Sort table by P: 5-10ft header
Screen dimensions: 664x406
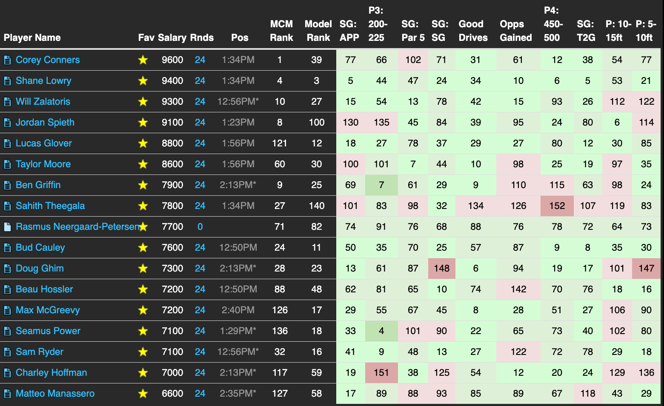pos(646,31)
